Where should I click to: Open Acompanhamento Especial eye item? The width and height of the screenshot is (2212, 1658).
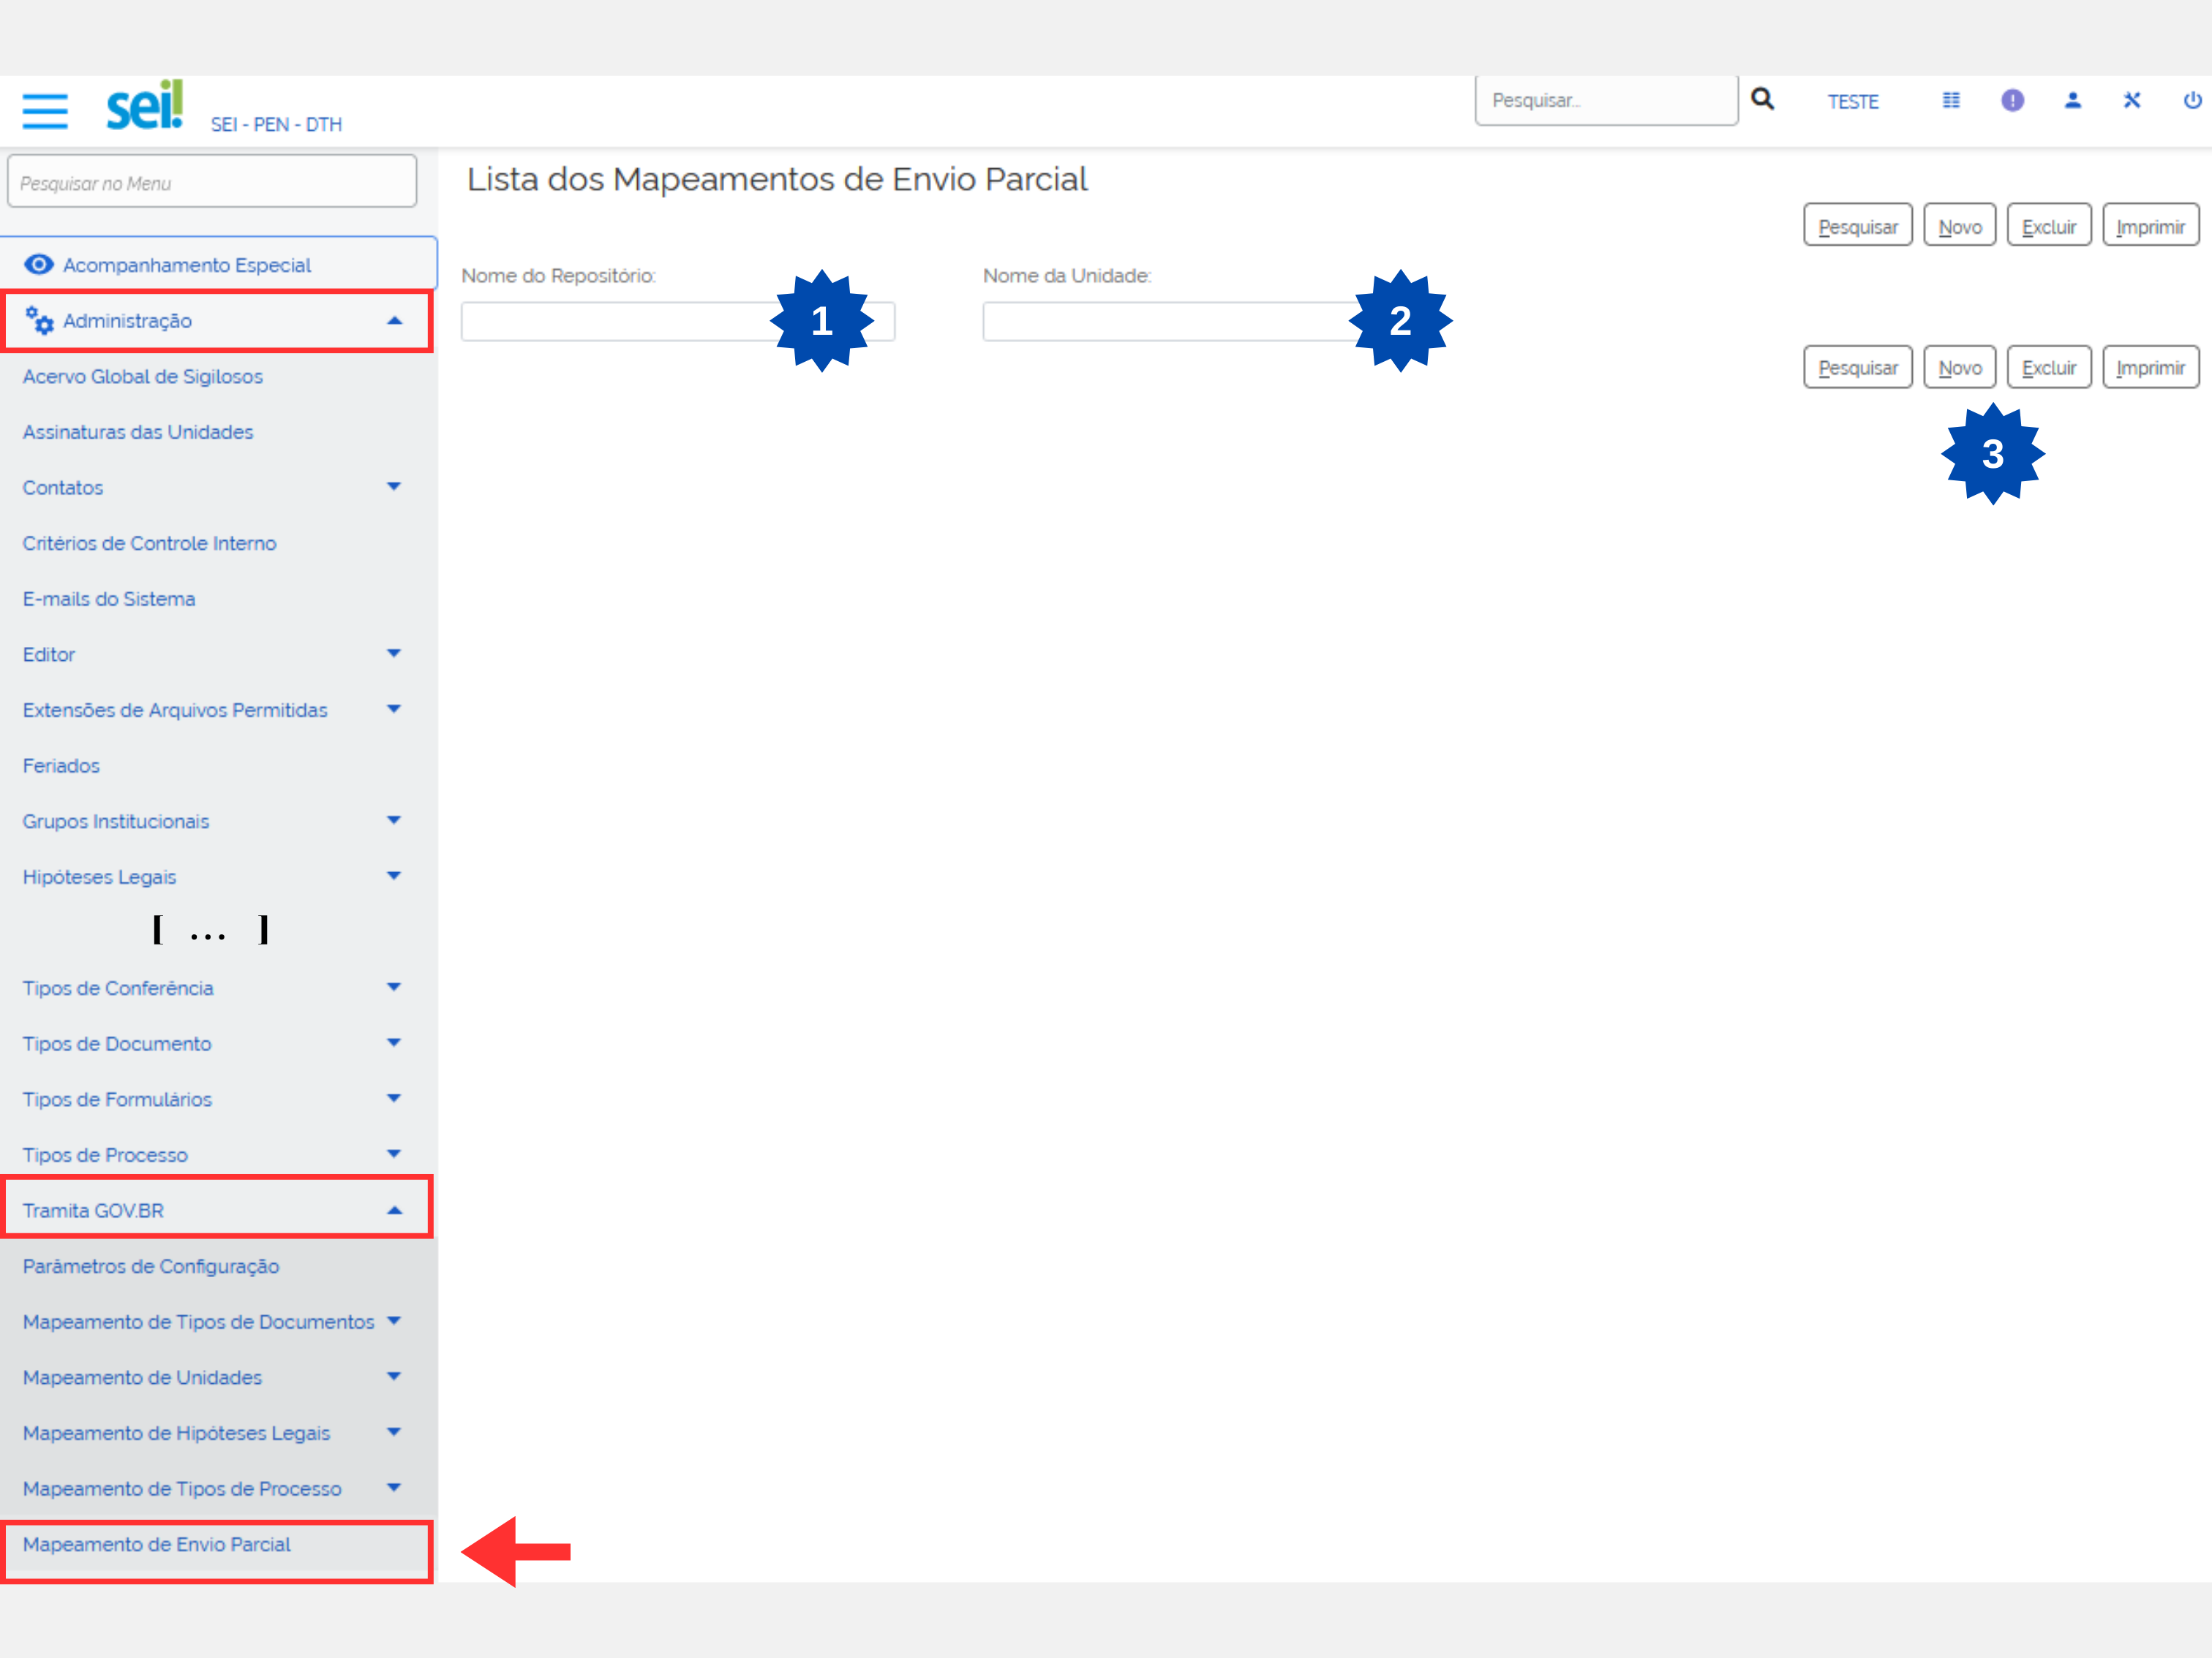186,265
